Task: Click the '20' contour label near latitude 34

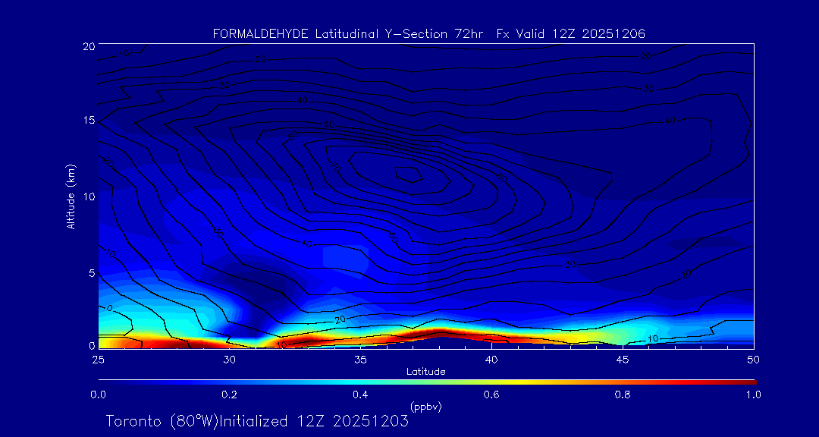Action: point(340,319)
